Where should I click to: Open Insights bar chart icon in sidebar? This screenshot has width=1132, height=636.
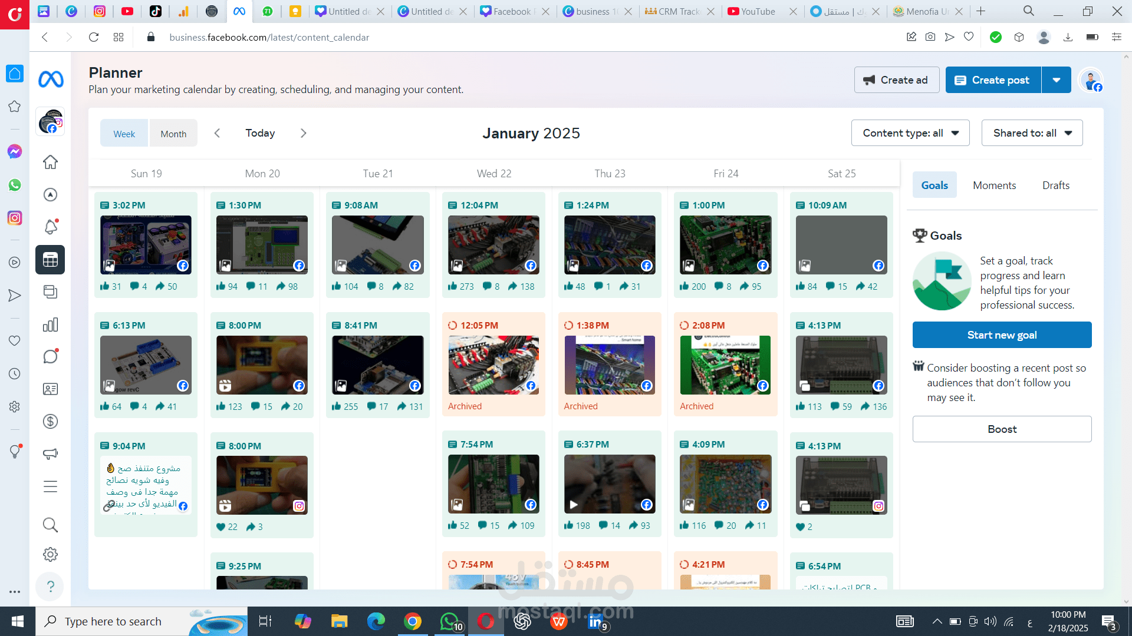point(50,324)
